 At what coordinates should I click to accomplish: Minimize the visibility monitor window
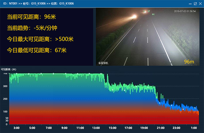pyautogui.click(x=190, y=4)
